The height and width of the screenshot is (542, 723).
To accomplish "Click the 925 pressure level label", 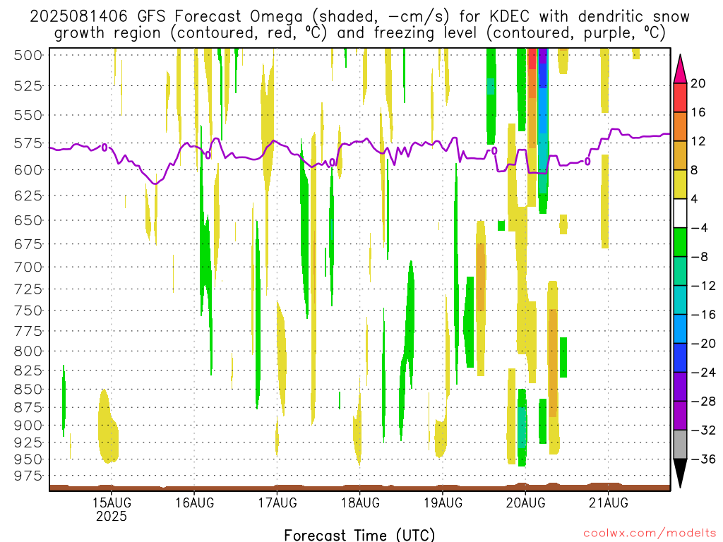I will tap(28, 442).
